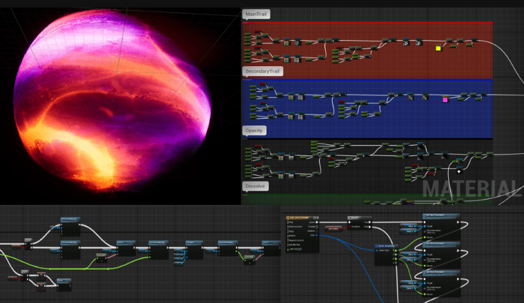Select the red boolean variable node feeding Branch
This screenshot has height=303, width=524.
pos(333,229)
